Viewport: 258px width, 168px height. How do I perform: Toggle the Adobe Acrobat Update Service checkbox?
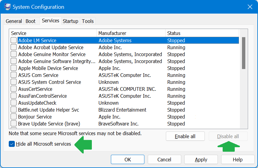(x=14, y=47)
